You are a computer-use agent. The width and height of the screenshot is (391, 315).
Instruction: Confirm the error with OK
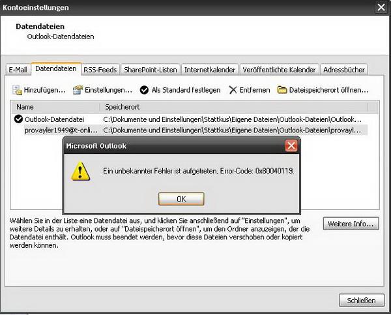click(181, 199)
